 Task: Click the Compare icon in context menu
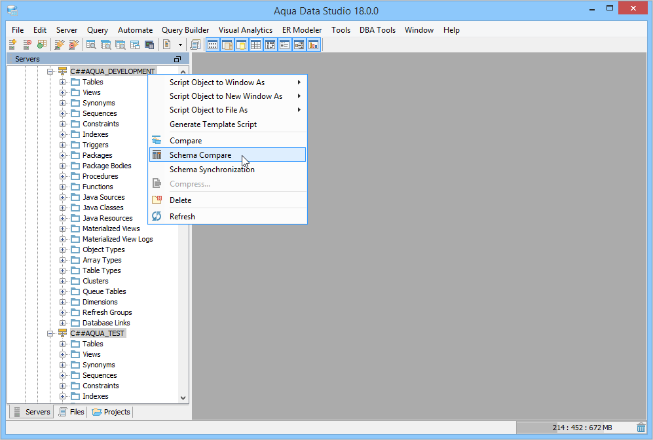[157, 140]
